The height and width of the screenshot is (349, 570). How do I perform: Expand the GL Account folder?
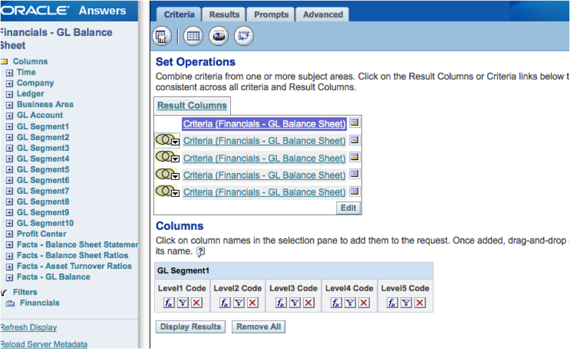[x=9, y=115]
